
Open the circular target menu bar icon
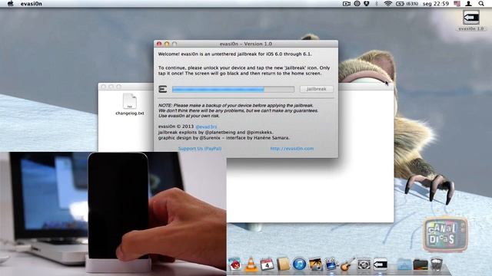pos(357,4)
